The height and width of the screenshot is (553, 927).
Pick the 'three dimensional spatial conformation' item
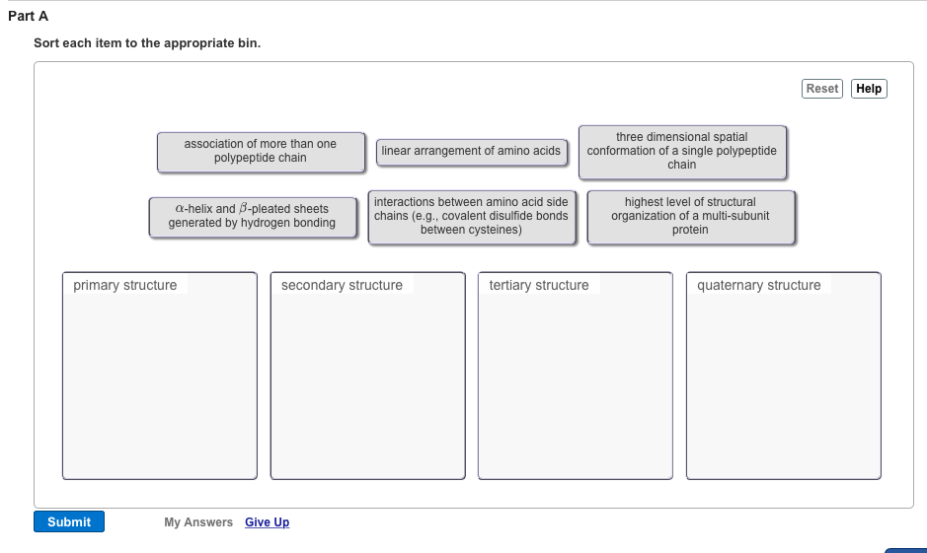click(682, 152)
